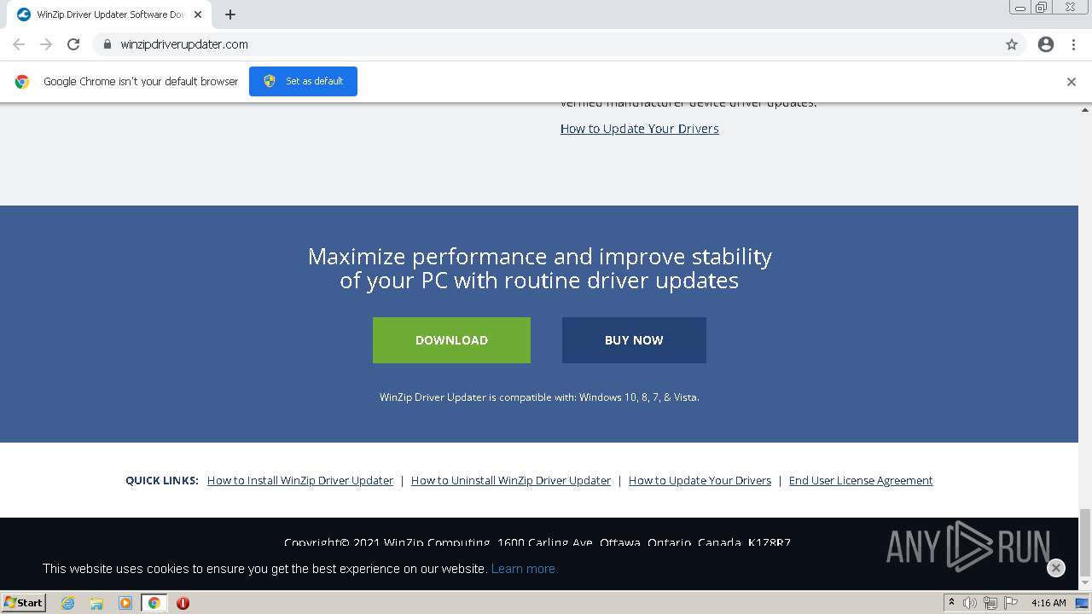The height and width of the screenshot is (614, 1092).
Task: Click the red Opera-style taskbar icon
Action: pos(183,603)
